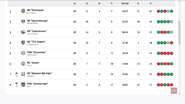Click the first green win circle in ПФК Кызылташ row

point(158,53)
